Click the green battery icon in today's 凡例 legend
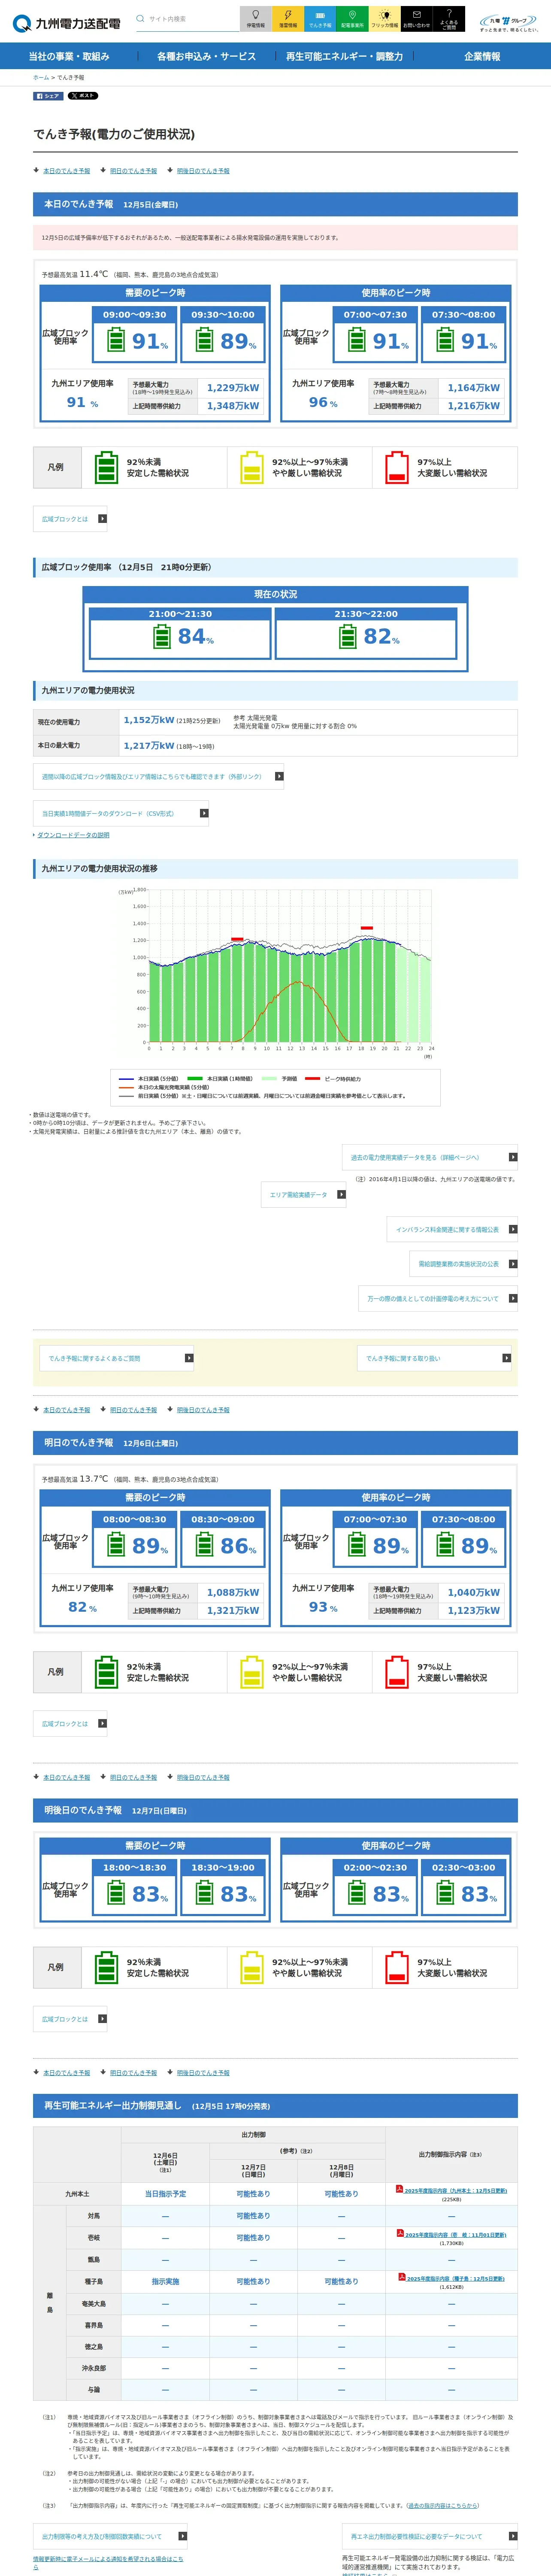 point(106,467)
